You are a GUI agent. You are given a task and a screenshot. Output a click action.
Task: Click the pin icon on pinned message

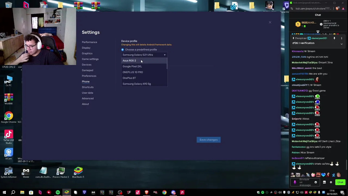point(334,38)
